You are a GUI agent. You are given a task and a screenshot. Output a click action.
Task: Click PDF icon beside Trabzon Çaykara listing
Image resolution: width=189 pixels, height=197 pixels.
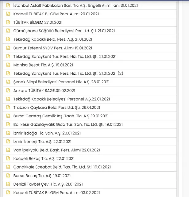coord(8,108)
